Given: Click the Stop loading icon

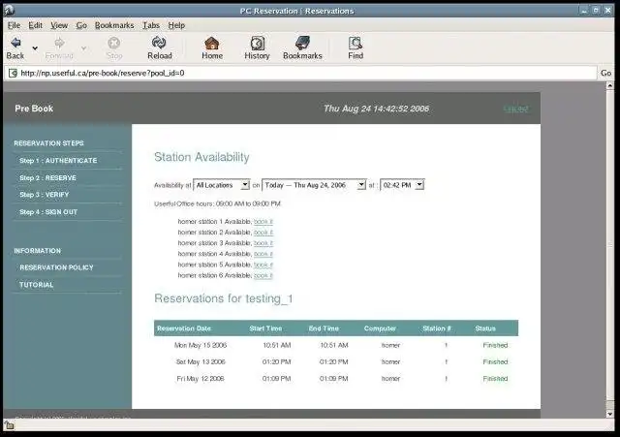Looking at the screenshot, I should pos(114,43).
